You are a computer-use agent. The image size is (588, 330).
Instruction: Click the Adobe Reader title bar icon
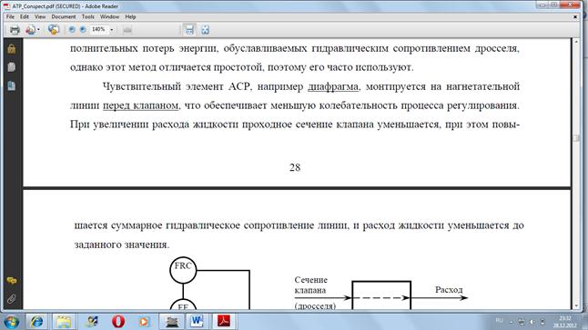(6, 6)
